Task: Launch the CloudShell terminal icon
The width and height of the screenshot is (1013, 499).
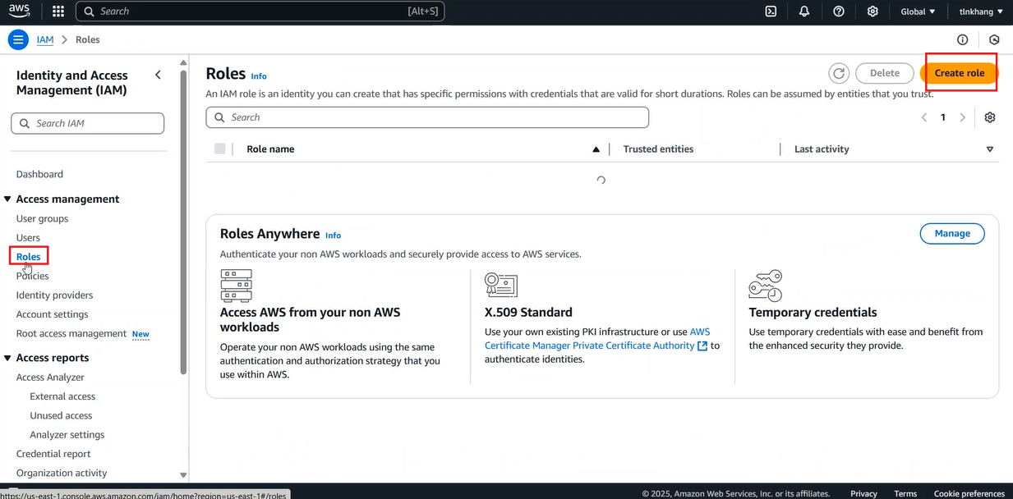Action: 771,11
